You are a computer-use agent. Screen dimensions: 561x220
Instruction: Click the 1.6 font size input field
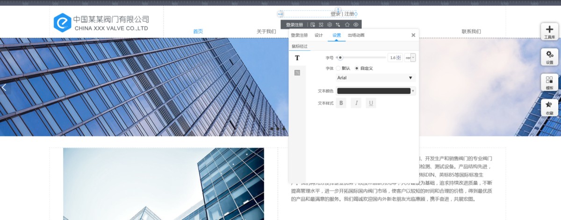pyautogui.click(x=392, y=58)
